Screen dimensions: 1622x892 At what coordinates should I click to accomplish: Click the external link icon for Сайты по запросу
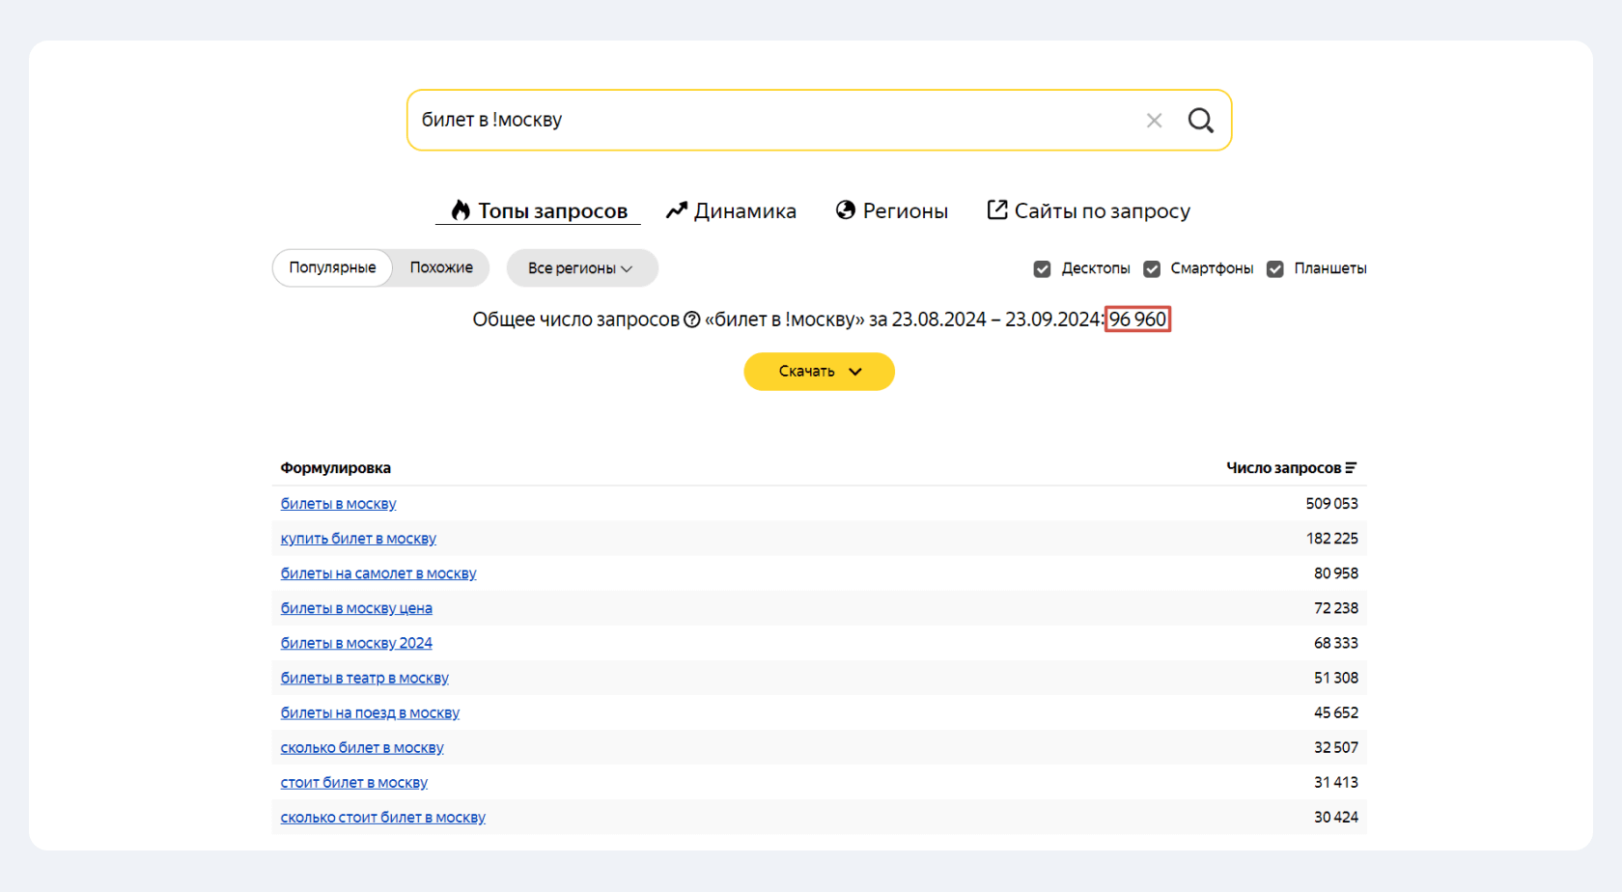pos(997,210)
